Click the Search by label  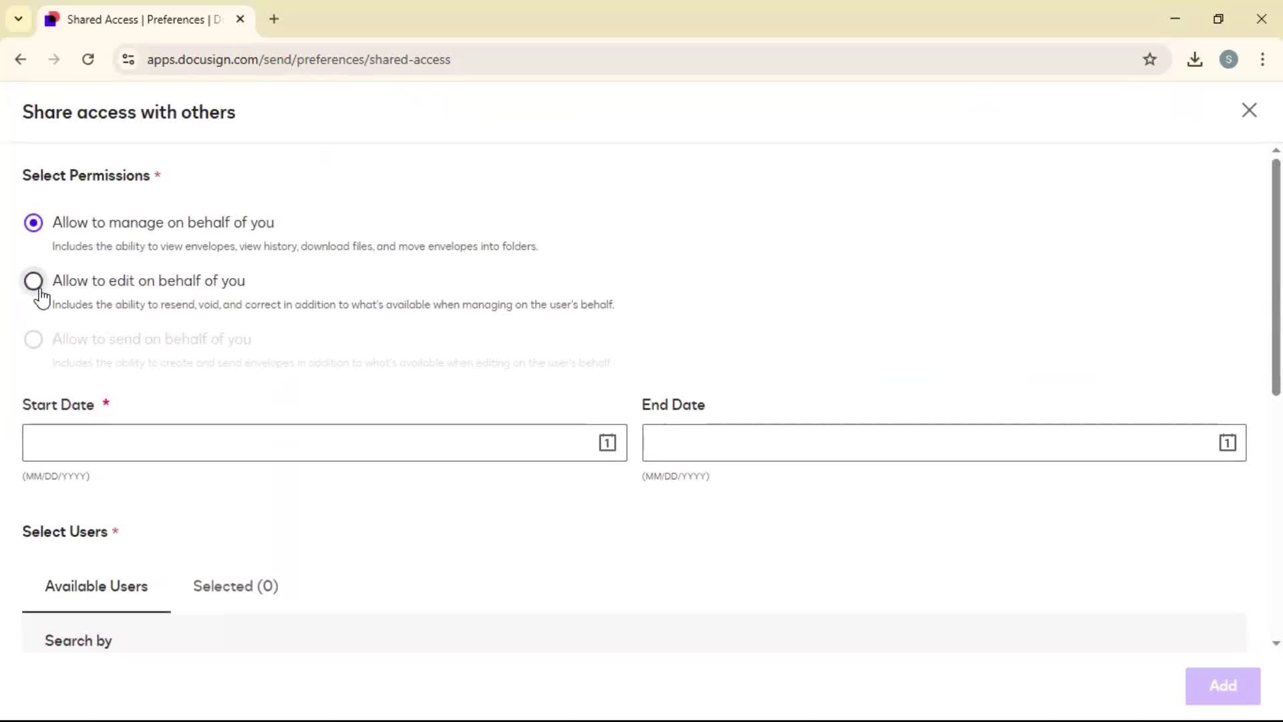(78, 640)
